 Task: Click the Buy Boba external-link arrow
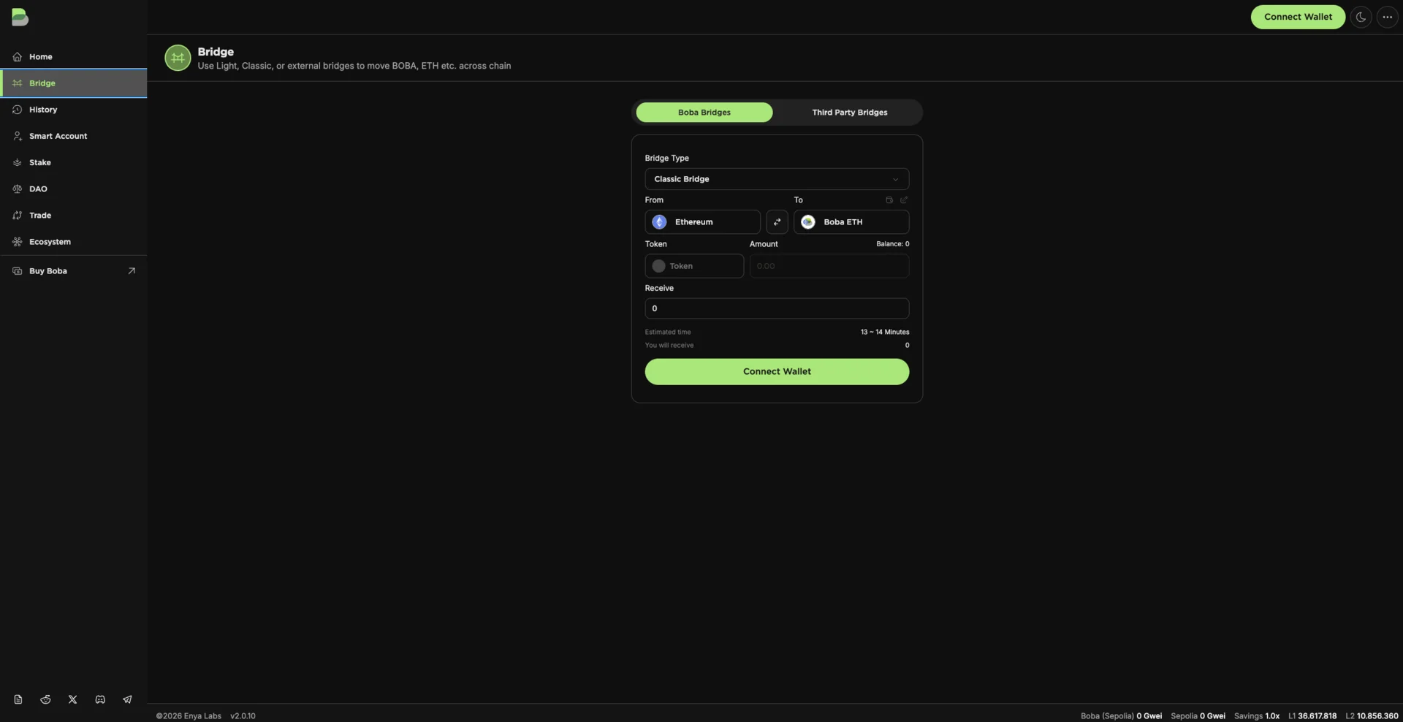[132, 271]
